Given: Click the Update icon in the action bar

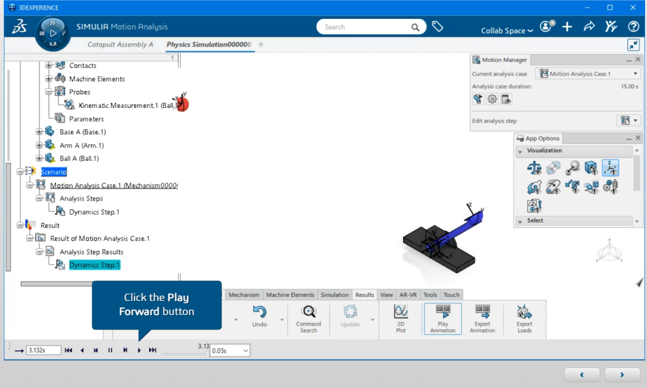Looking at the screenshot, I should pyautogui.click(x=350, y=316).
